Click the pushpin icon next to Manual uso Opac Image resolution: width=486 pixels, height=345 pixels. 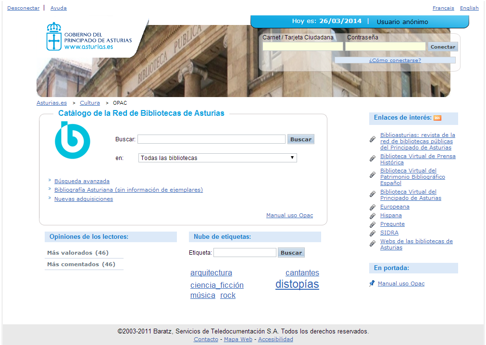click(x=372, y=283)
